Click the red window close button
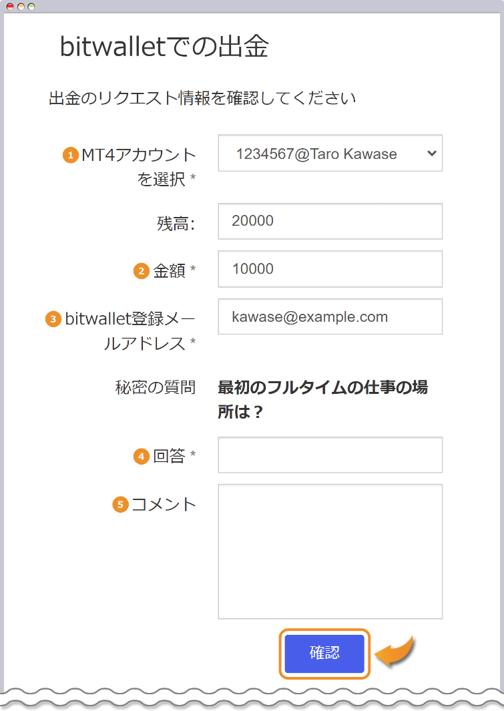Image resolution: width=504 pixels, height=711 pixels. tap(10, 7)
